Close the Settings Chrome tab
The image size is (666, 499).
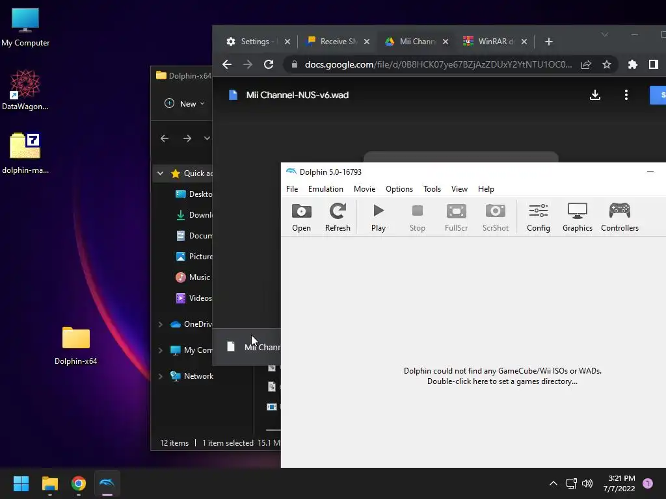point(287,42)
